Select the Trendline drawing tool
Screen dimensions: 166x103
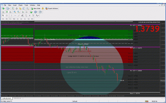coord(19,15)
